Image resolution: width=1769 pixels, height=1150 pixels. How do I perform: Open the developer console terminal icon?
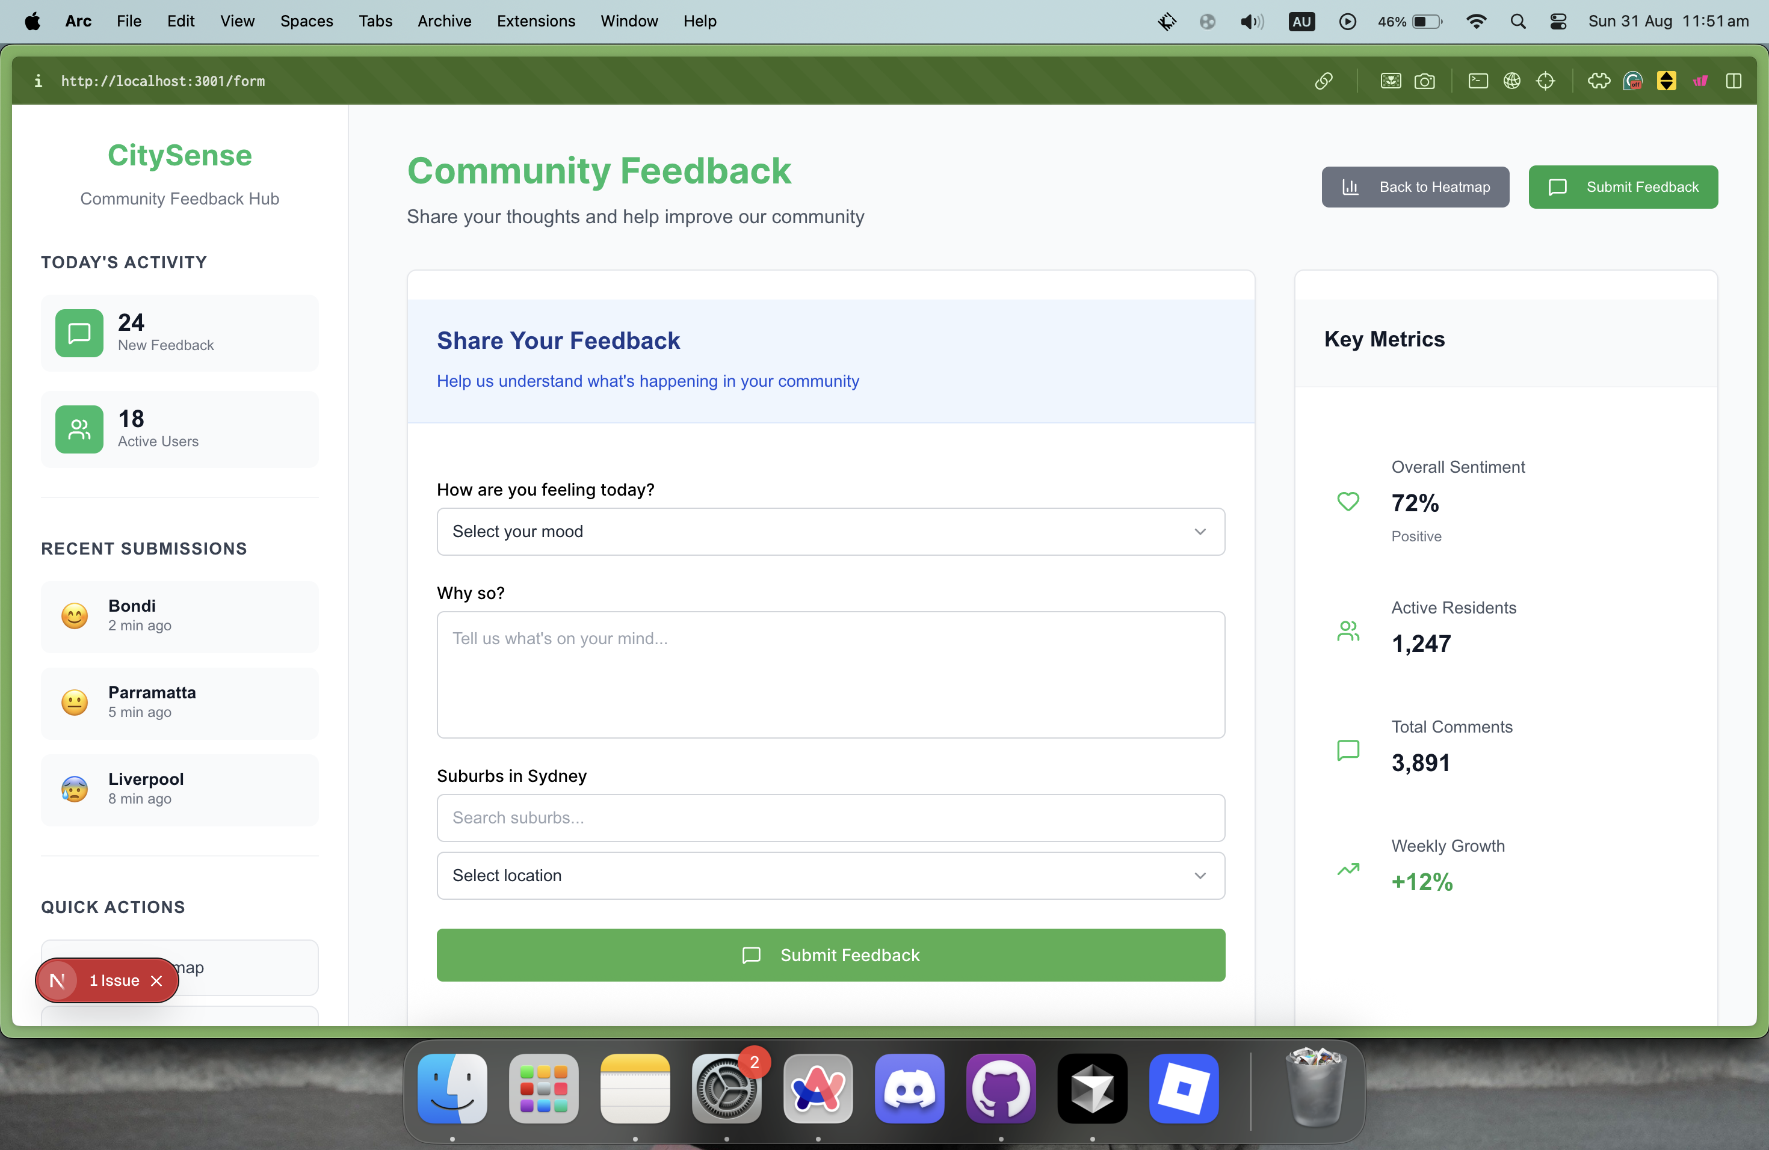(x=1478, y=81)
